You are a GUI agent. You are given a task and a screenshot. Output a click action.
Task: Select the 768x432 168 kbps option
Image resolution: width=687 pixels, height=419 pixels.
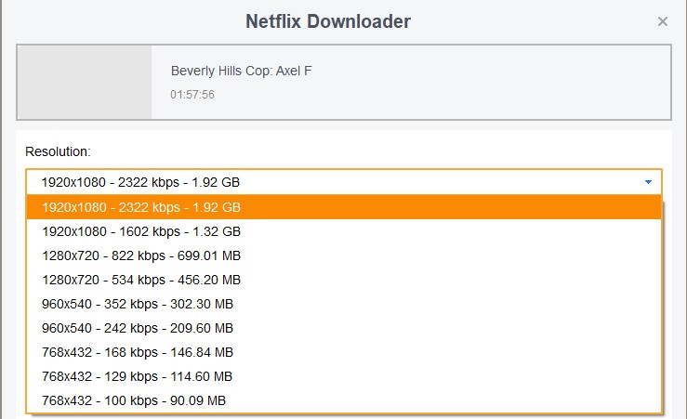[138, 352]
